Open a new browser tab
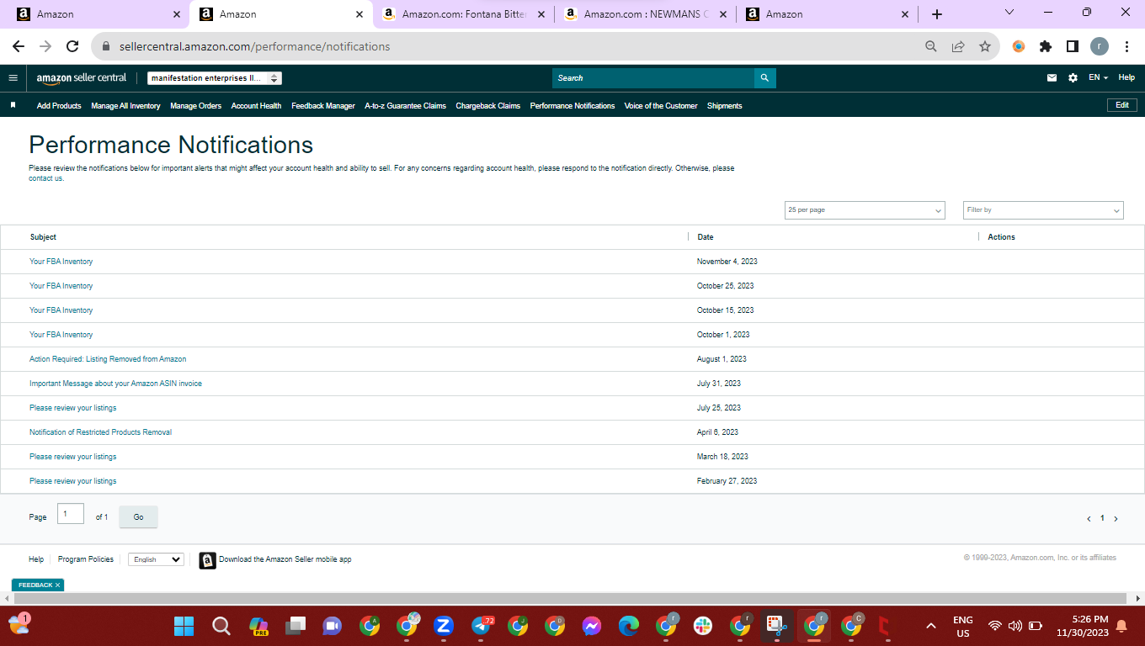The width and height of the screenshot is (1145, 646). click(937, 14)
